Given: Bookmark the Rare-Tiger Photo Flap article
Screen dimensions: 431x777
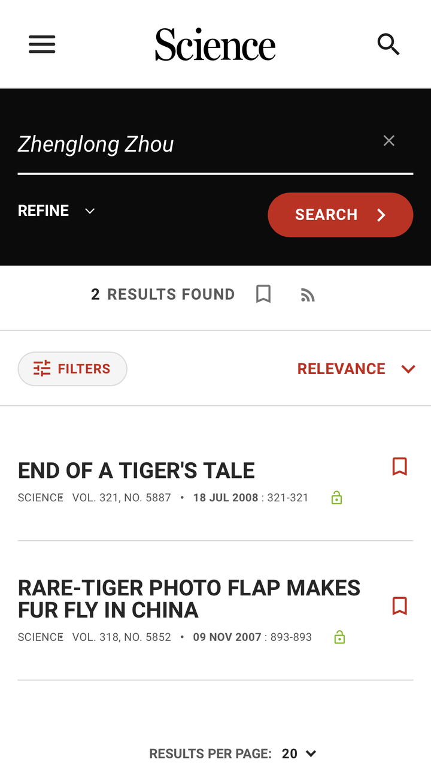Looking at the screenshot, I should tap(399, 606).
